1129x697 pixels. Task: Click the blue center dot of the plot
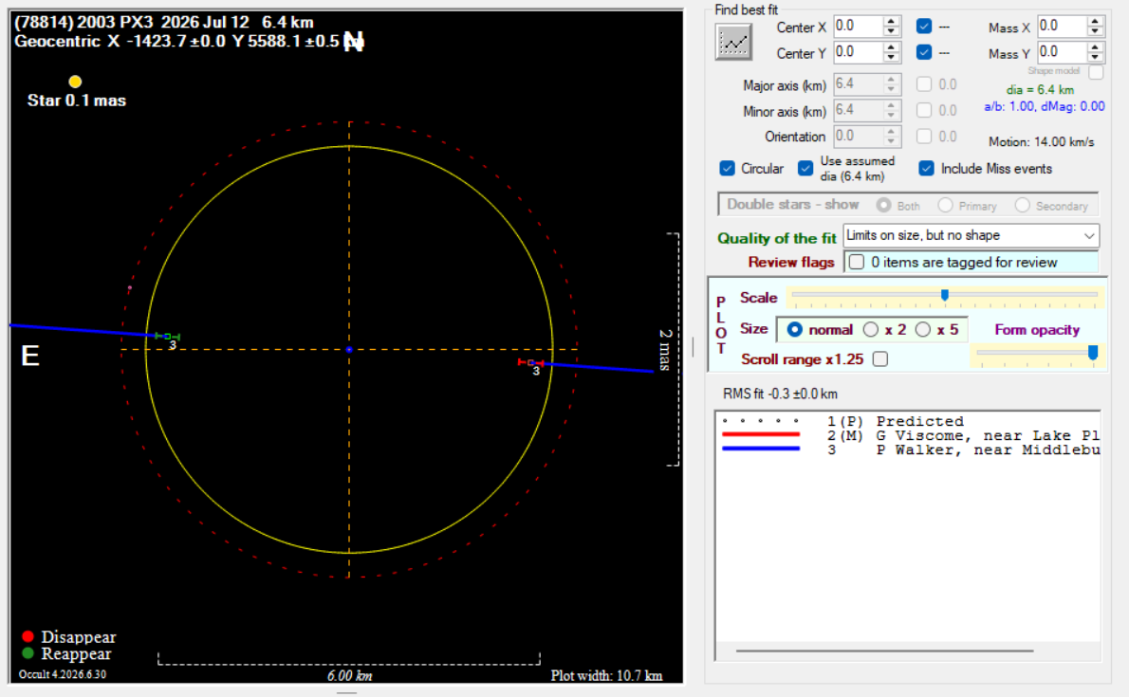pyautogui.click(x=349, y=349)
